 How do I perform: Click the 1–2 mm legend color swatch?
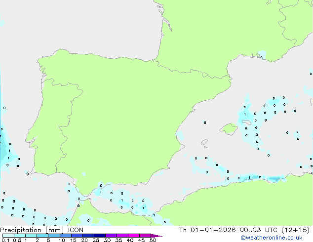pos(31,236)
